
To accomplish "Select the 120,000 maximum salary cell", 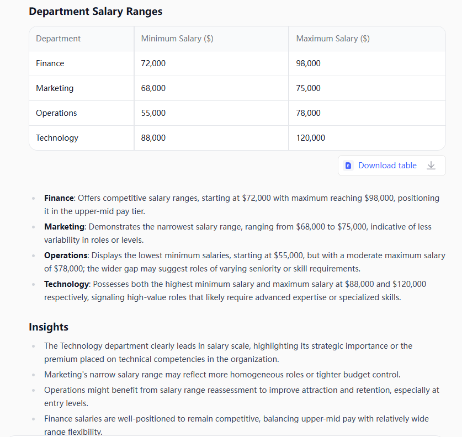I will 311,138.
